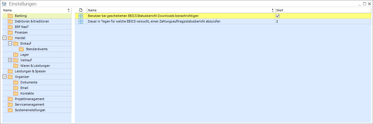
Task: Collapse the Einkauf tree node
Action: 10,43
